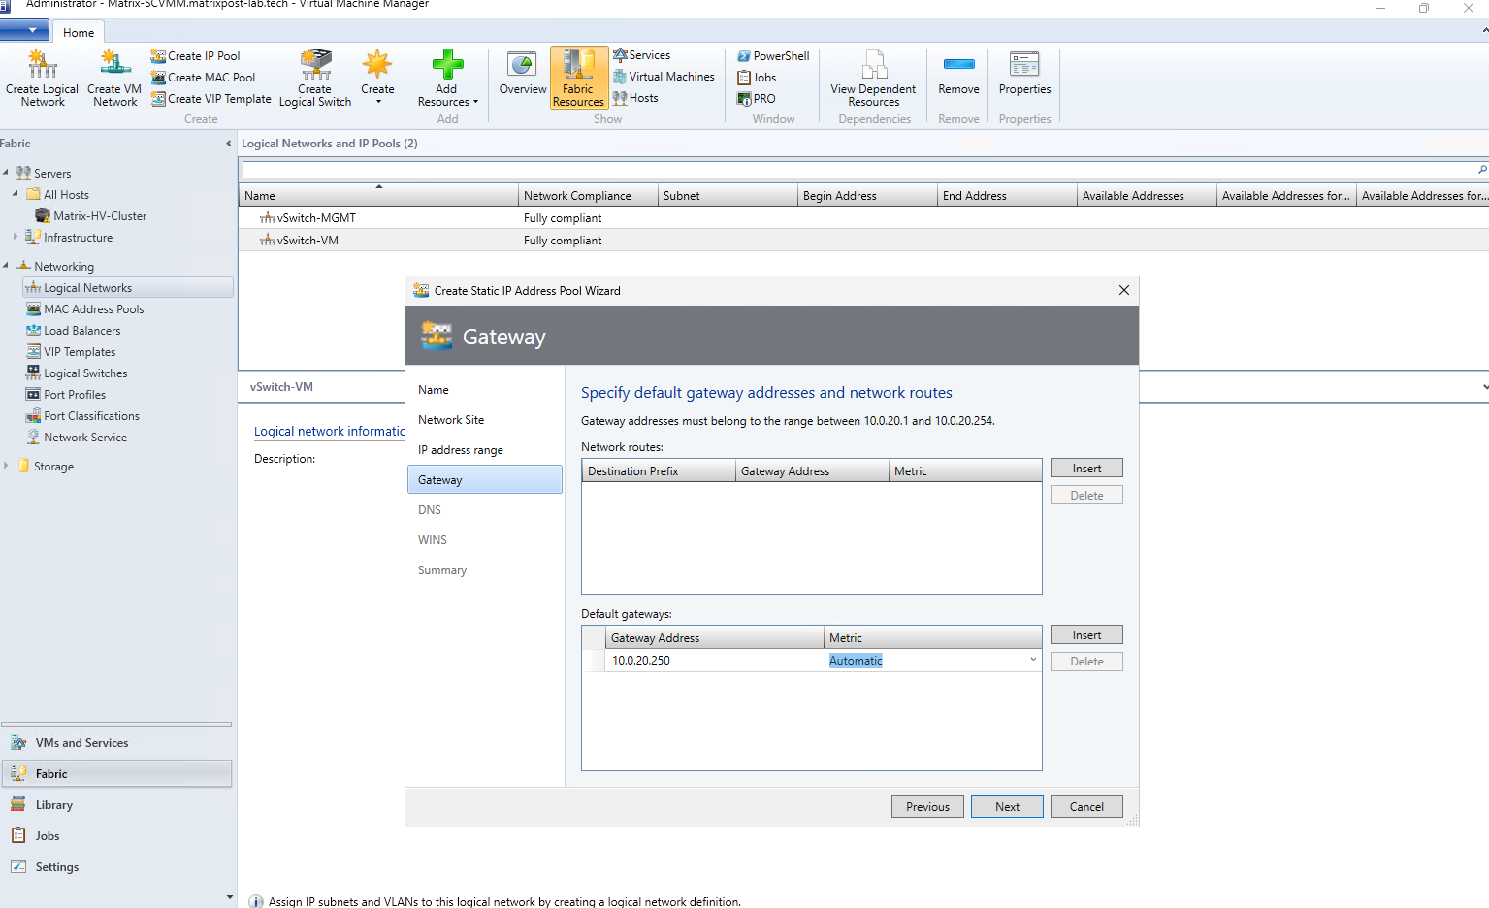Open the VMs and Services workspace
Screen dimensions: 1489x908
[x=116, y=743]
